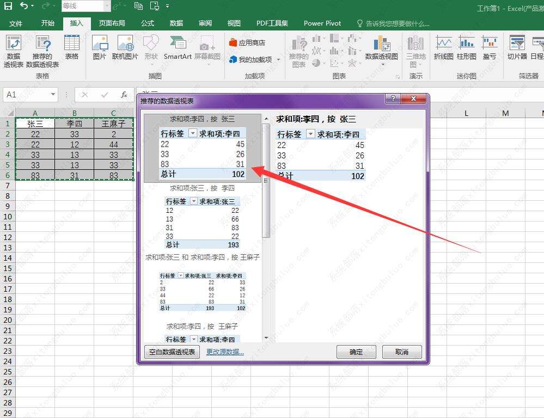Select cell containing 王麻子
This screenshot has height=418, width=544.
113,124
